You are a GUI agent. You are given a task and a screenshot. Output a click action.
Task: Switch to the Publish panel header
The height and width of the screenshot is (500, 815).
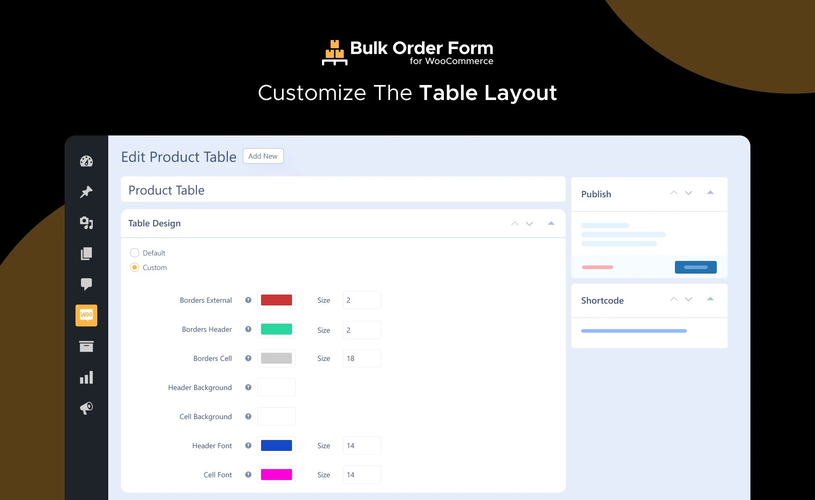[x=596, y=194]
